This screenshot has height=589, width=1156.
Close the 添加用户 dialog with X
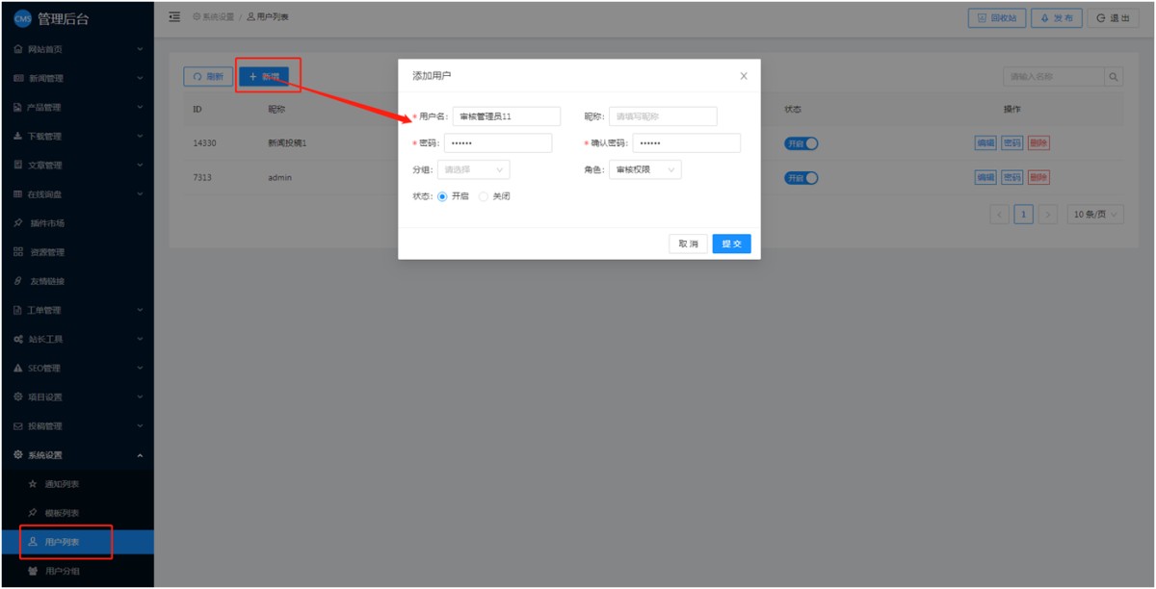click(743, 76)
